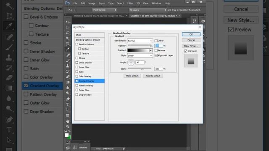
Task: Click the Scale slider handle
Action: coord(142,69)
